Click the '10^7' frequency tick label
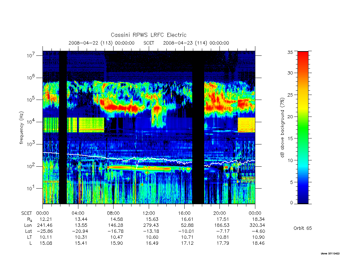The image size is (340, 255). pos(31,55)
